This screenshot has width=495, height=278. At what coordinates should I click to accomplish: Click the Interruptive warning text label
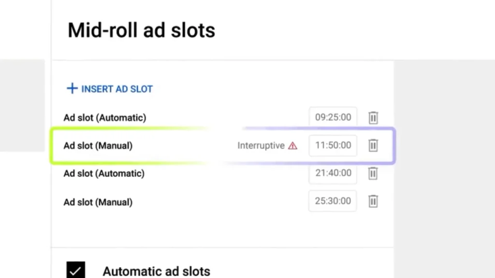click(x=261, y=146)
